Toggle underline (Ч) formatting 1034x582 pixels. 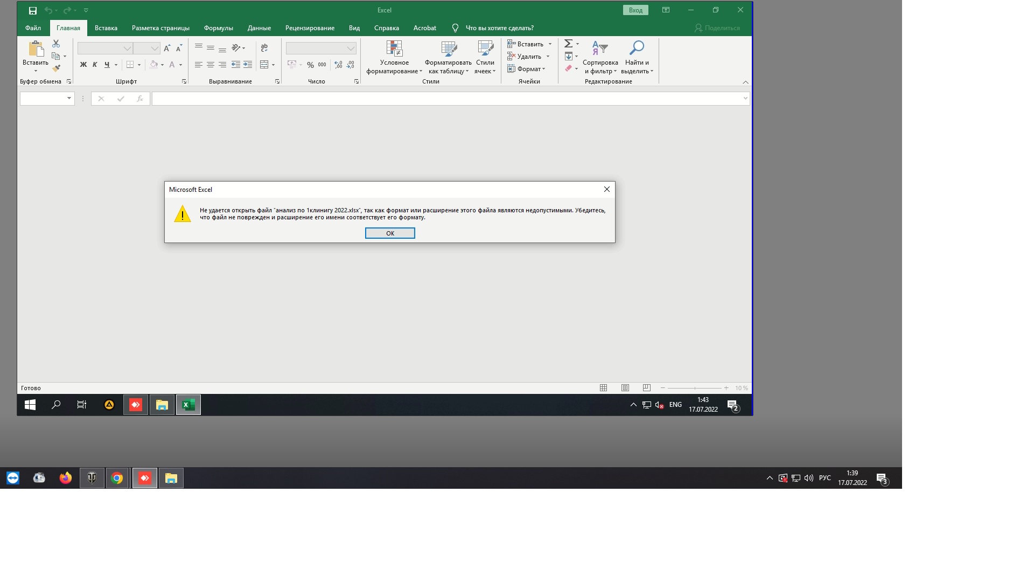107,65
